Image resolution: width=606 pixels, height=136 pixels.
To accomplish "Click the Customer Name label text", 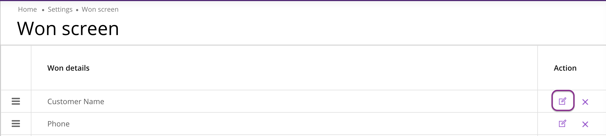I will pyautogui.click(x=76, y=101).
